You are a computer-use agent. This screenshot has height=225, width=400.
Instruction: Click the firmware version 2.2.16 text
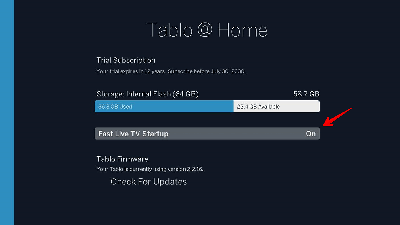(150, 169)
